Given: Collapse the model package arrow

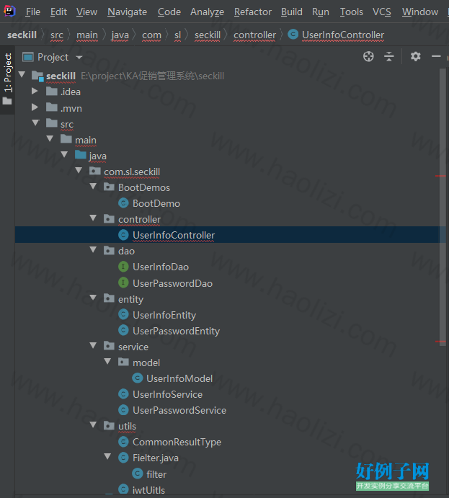Looking at the screenshot, I should coord(107,362).
